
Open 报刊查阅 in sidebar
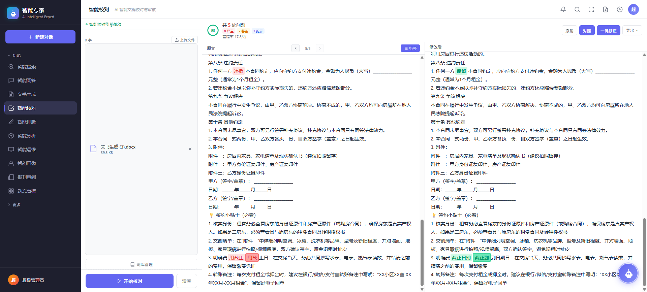(x=40, y=177)
